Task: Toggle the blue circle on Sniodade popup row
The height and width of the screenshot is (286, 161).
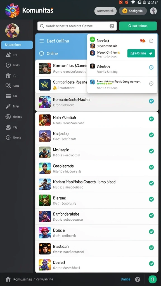Action: coord(151,68)
